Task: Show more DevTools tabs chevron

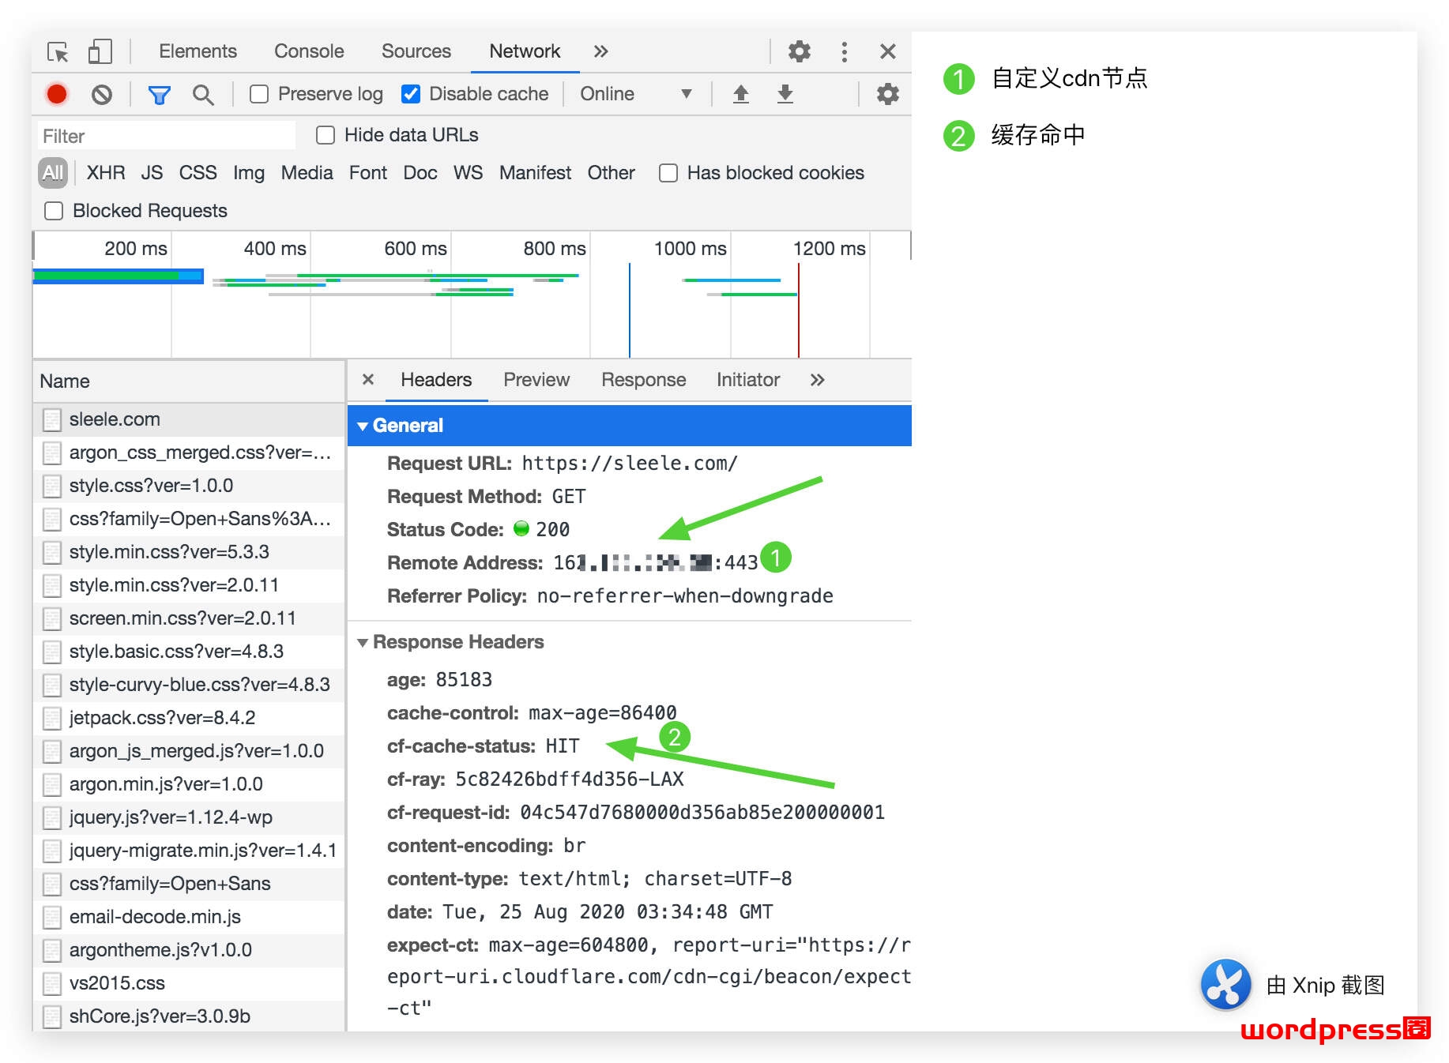Action: (x=601, y=52)
